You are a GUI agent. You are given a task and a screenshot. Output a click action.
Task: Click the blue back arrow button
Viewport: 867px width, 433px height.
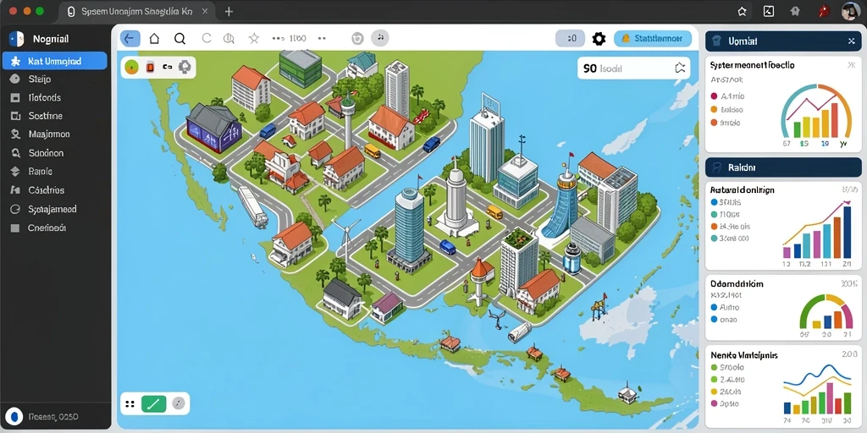(130, 38)
